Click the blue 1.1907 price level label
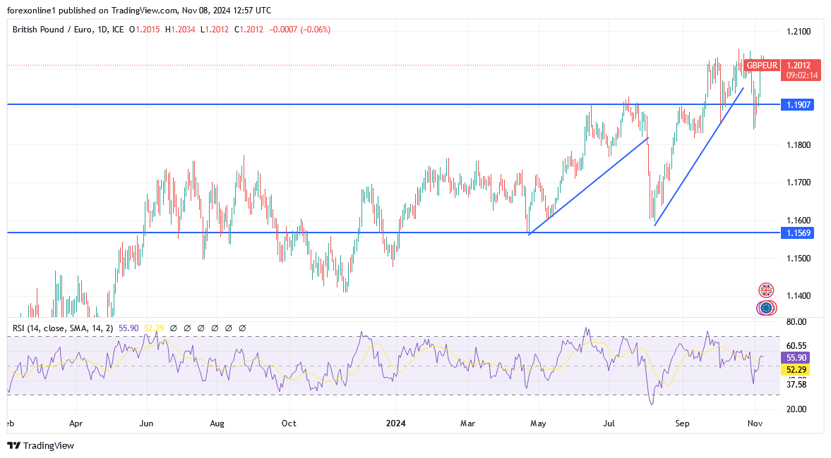 (x=797, y=105)
